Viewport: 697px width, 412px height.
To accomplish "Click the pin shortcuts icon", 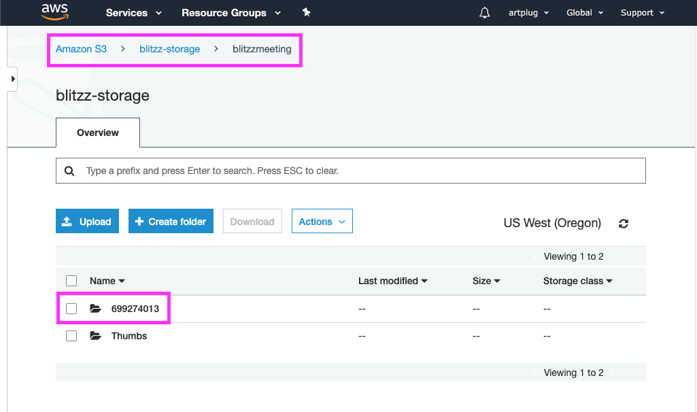I will point(306,12).
